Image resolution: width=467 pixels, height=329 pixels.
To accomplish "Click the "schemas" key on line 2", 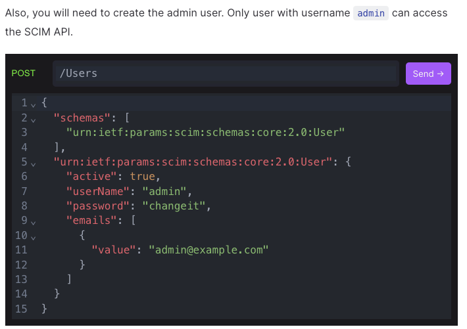I will pyautogui.click(x=82, y=118).
